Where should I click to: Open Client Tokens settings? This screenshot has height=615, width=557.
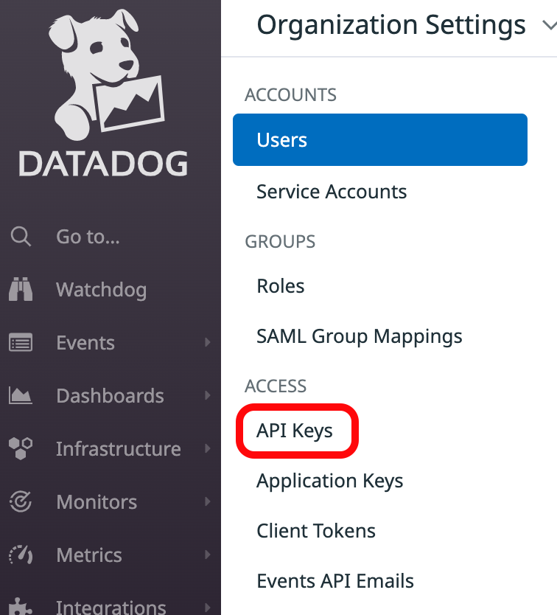[315, 531]
